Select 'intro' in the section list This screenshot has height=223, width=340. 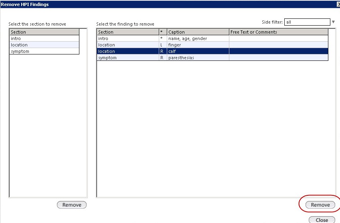tap(45, 38)
